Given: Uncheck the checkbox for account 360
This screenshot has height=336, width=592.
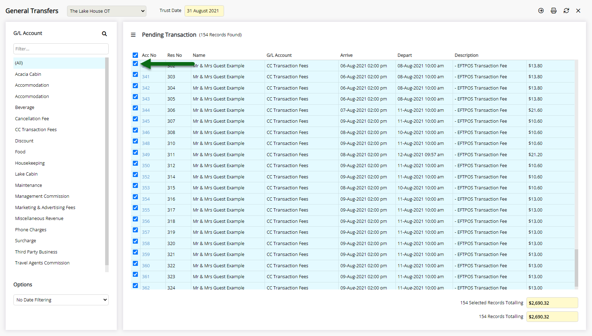Looking at the screenshot, I should click(135, 263).
